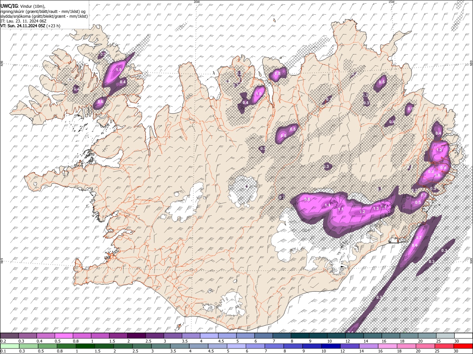Pick the deep blue 10–12 rain legend swatch

(x=331, y=346)
